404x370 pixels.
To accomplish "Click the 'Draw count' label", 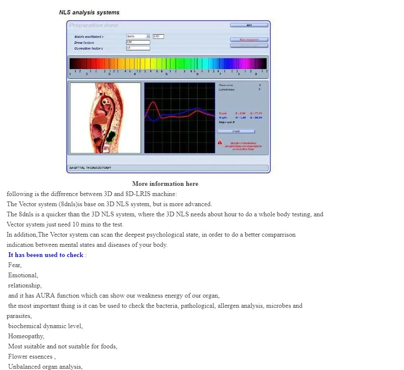I will [x=226, y=85].
